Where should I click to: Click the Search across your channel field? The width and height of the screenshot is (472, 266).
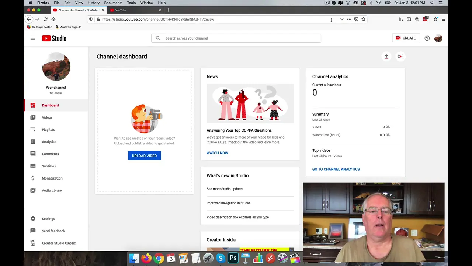tap(236, 38)
